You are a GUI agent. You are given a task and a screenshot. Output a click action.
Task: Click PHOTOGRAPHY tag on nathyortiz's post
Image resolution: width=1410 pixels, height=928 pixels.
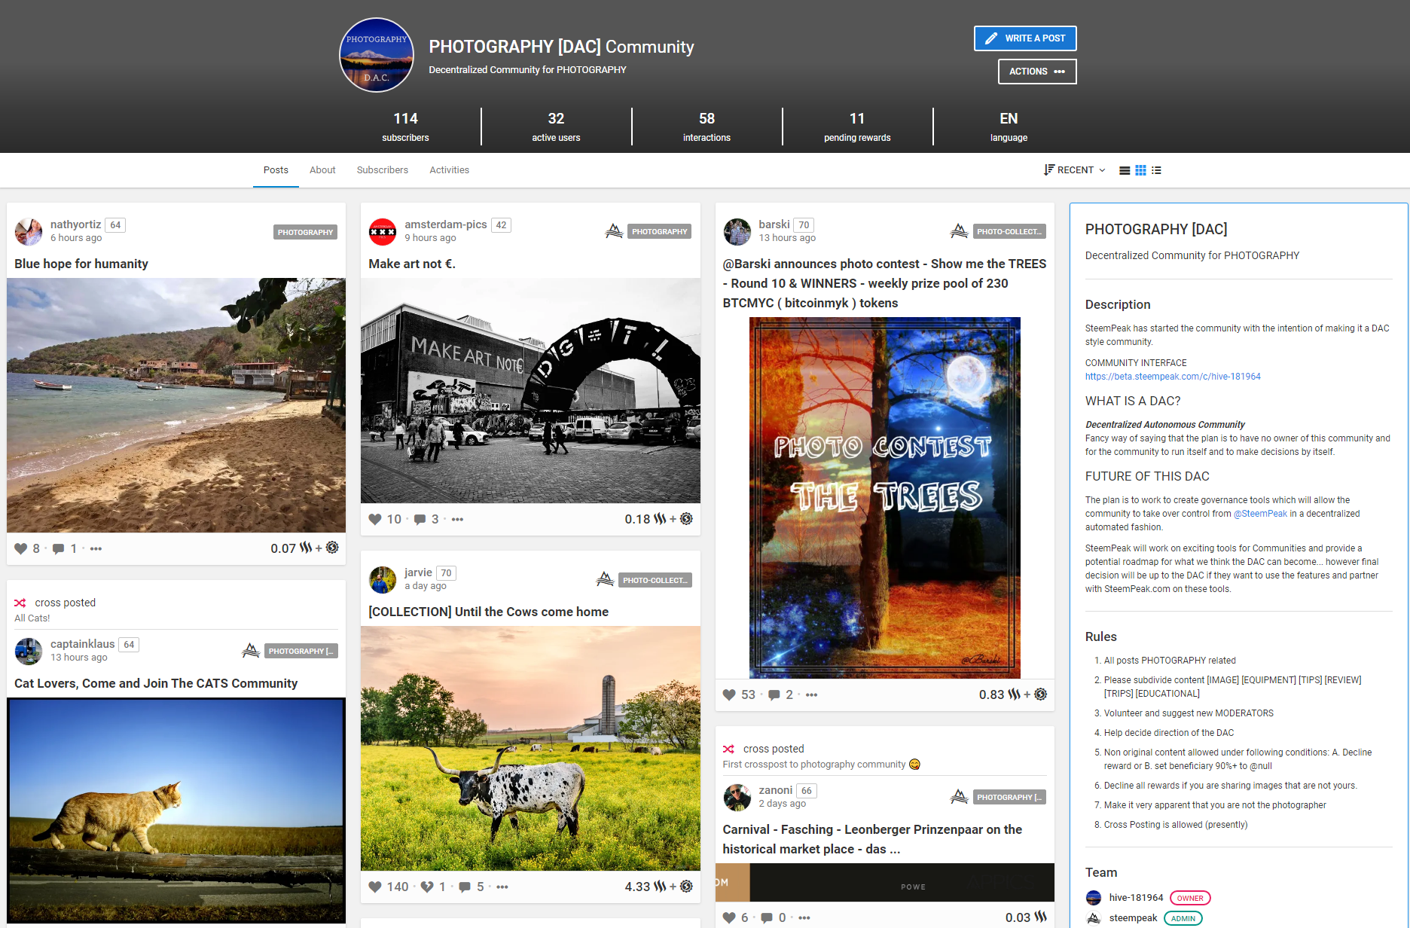(x=305, y=232)
